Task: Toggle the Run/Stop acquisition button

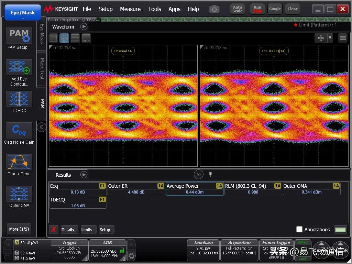Action: click(x=257, y=9)
